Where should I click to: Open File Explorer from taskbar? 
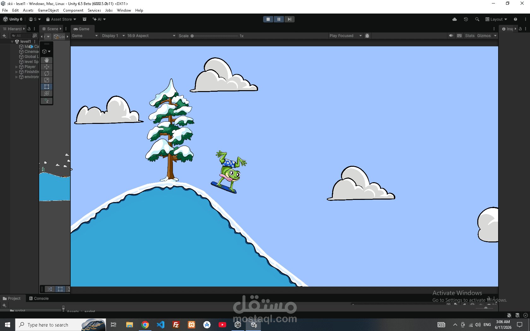[130, 324]
